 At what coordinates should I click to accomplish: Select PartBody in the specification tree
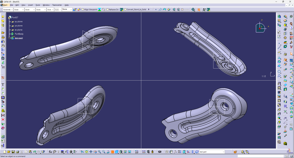(19, 34)
